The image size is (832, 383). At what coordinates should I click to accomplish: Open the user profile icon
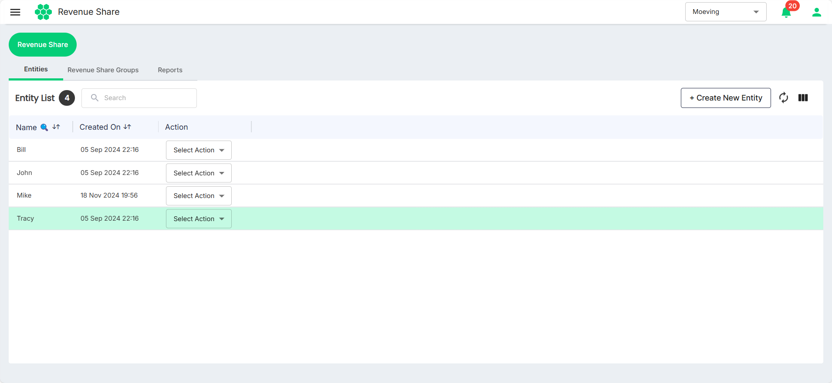click(x=817, y=12)
